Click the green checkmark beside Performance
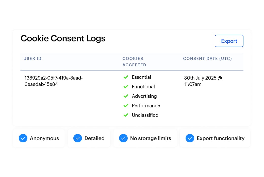 coord(126,106)
